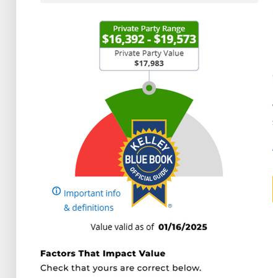Click the registered trademark symbol by ribbon
273x278 pixels.
pos(170,206)
